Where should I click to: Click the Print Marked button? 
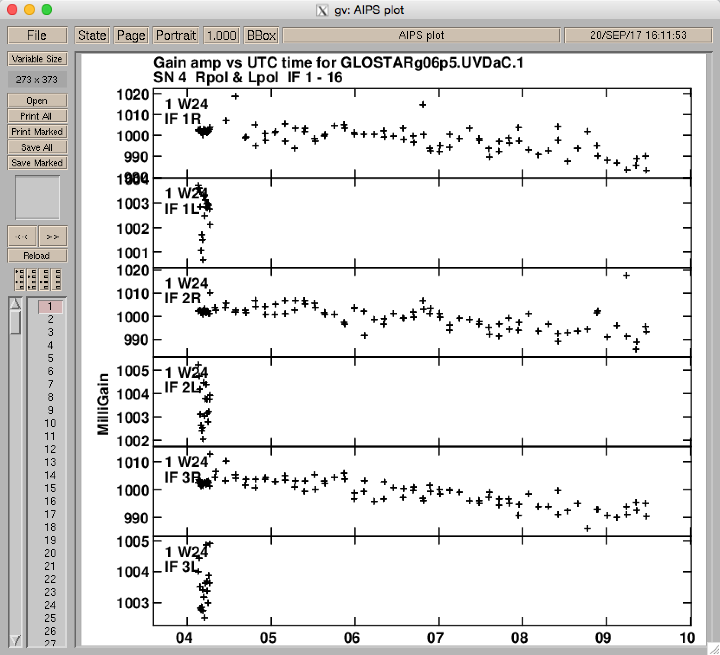37,132
